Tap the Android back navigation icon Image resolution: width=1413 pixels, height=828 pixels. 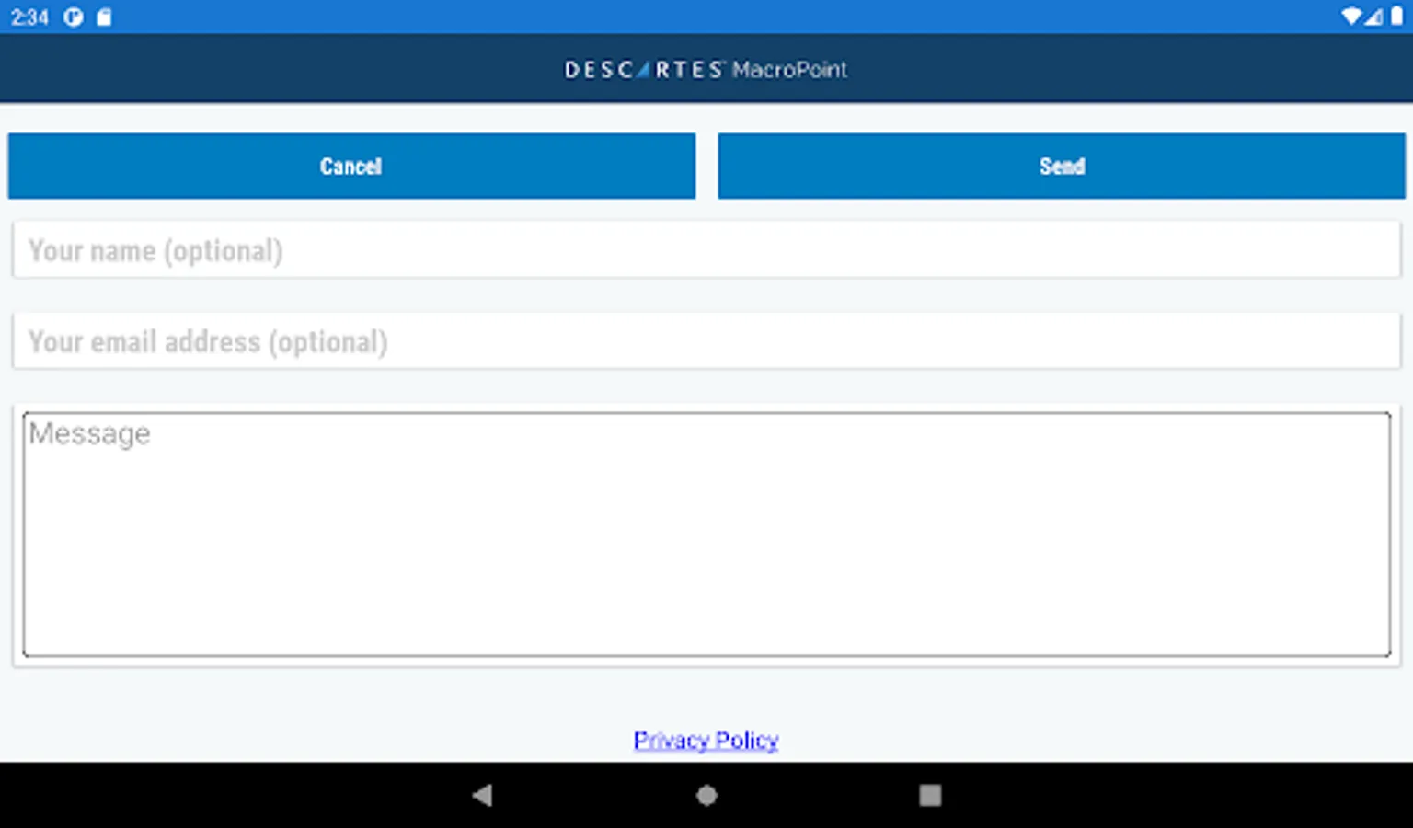pos(482,795)
